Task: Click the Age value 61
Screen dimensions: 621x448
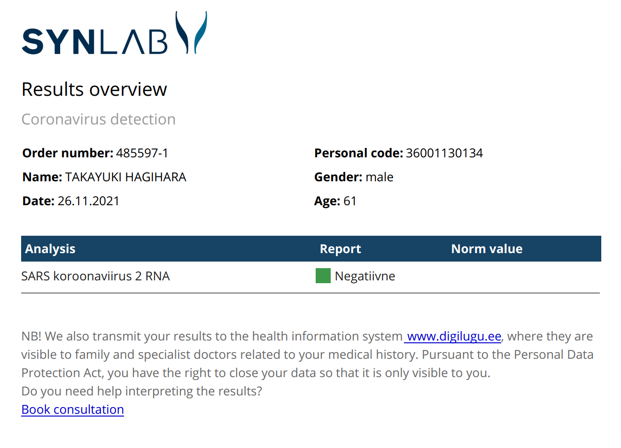Action: point(350,201)
